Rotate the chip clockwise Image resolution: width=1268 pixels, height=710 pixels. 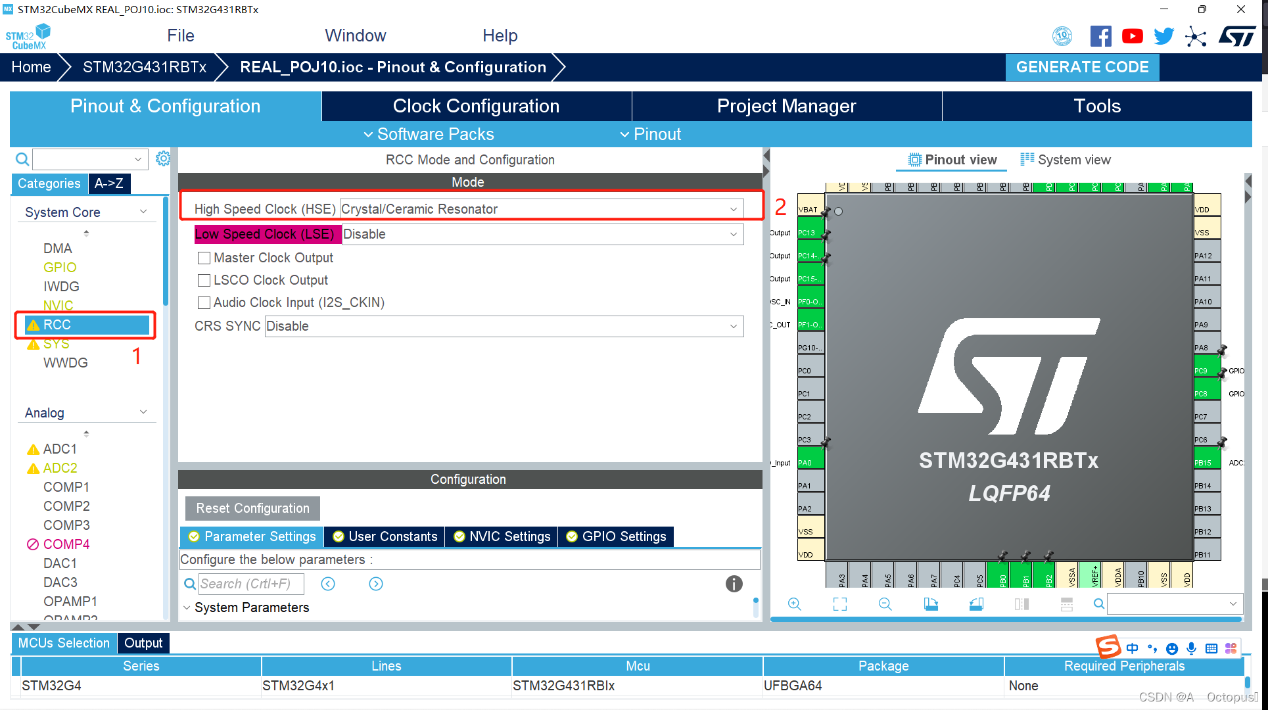[931, 604]
